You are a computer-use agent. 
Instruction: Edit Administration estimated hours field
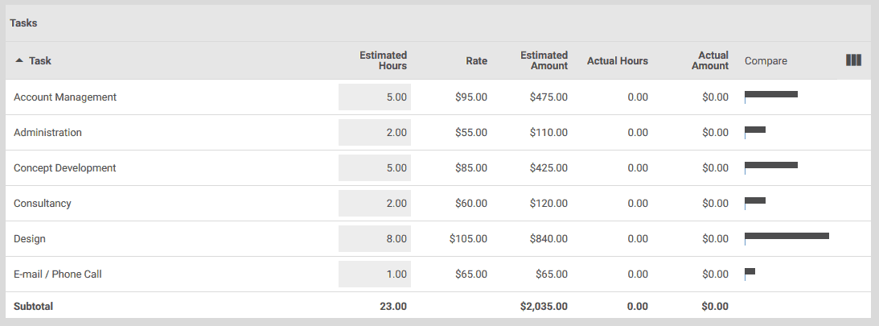[375, 133]
